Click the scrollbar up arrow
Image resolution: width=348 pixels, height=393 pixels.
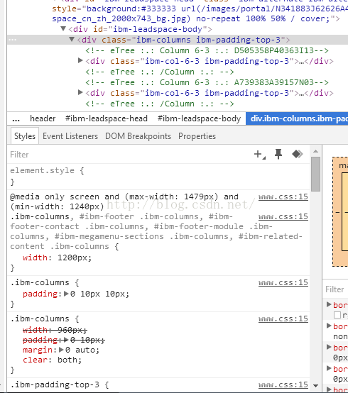315,151
